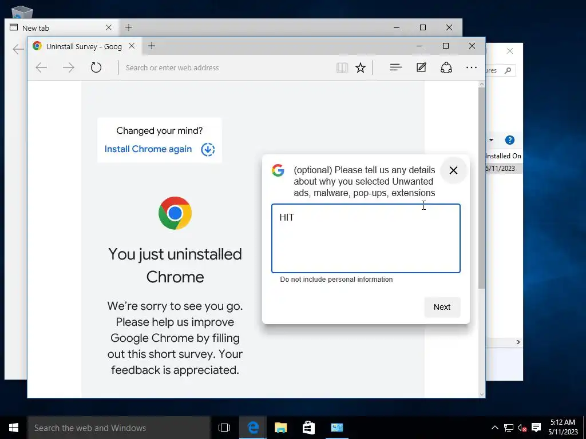The height and width of the screenshot is (439, 586).
Task: Open the Hub lines icon
Action: point(396,67)
